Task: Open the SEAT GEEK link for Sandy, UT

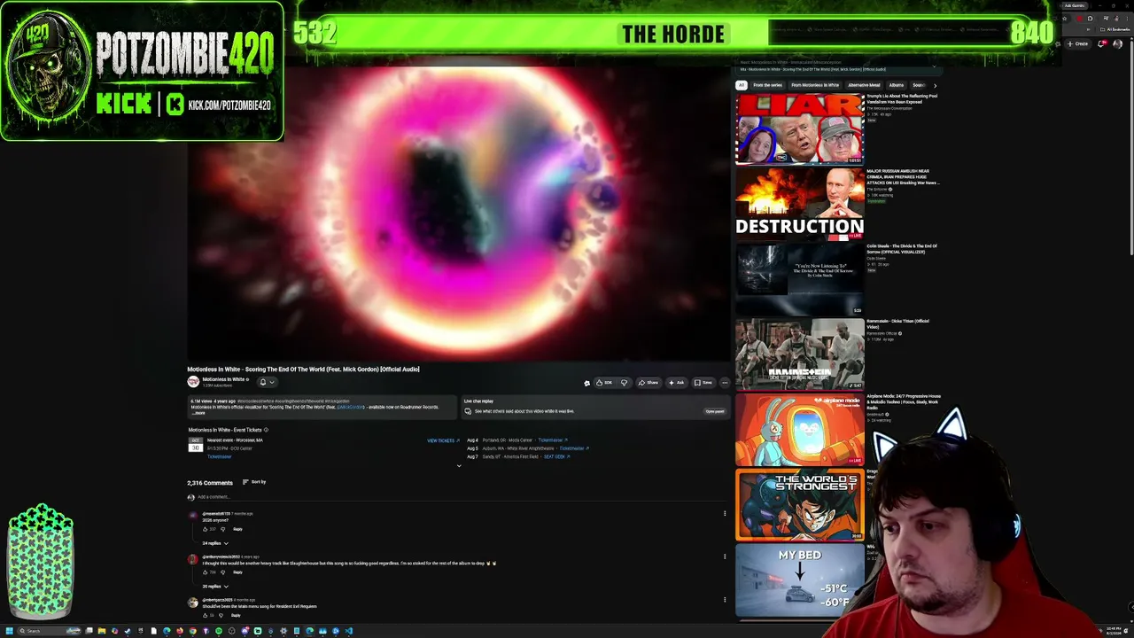Action: 555,456
